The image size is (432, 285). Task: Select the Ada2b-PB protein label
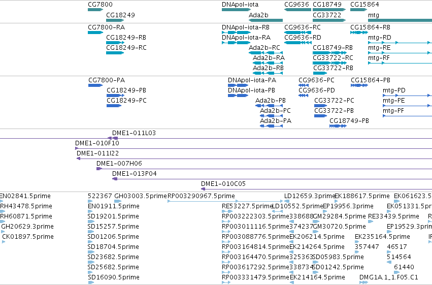pyautogui.click(x=271, y=101)
